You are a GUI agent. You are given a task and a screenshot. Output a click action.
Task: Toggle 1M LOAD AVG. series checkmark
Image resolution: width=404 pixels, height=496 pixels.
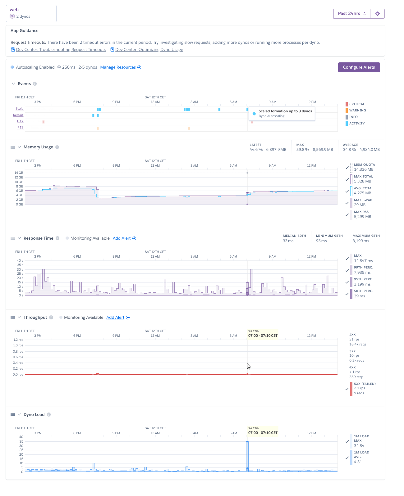click(x=347, y=458)
